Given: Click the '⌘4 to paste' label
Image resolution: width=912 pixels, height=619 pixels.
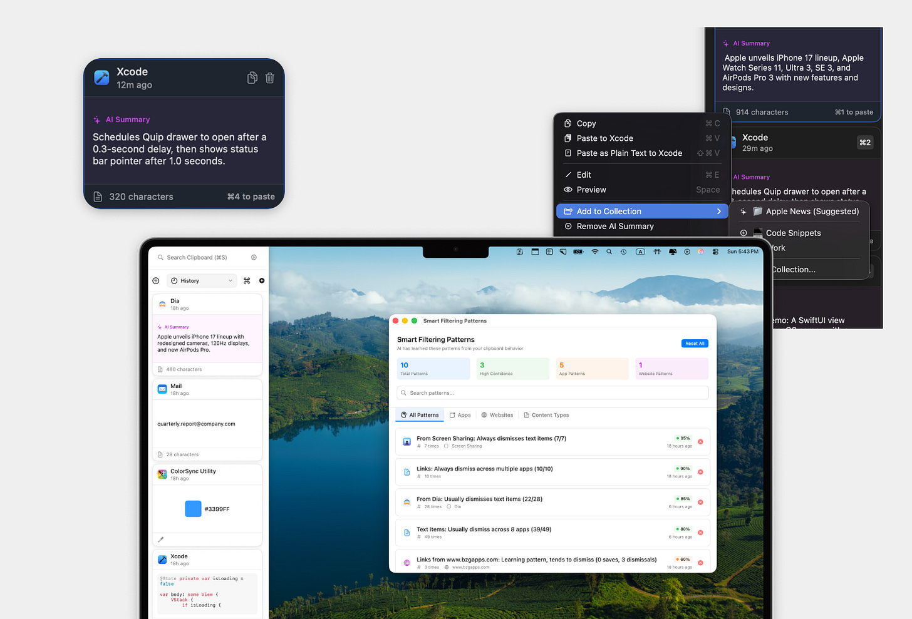Looking at the screenshot, I should pyautogui.click(x=251, y=197).
